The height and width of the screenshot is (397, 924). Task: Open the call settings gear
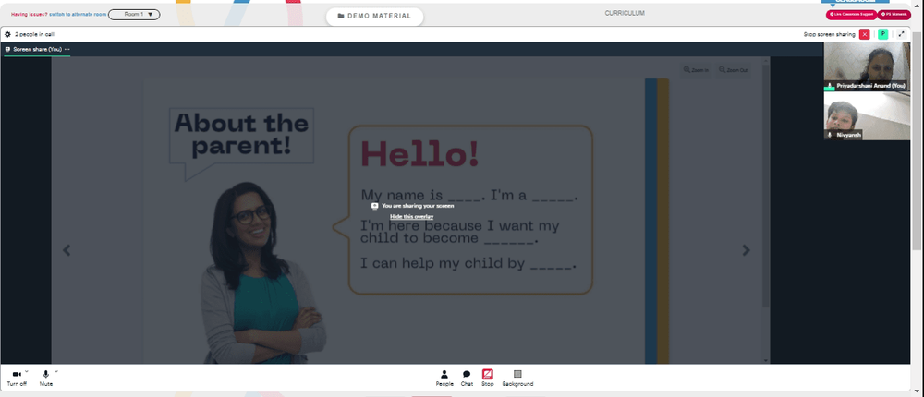coord(7,34)
